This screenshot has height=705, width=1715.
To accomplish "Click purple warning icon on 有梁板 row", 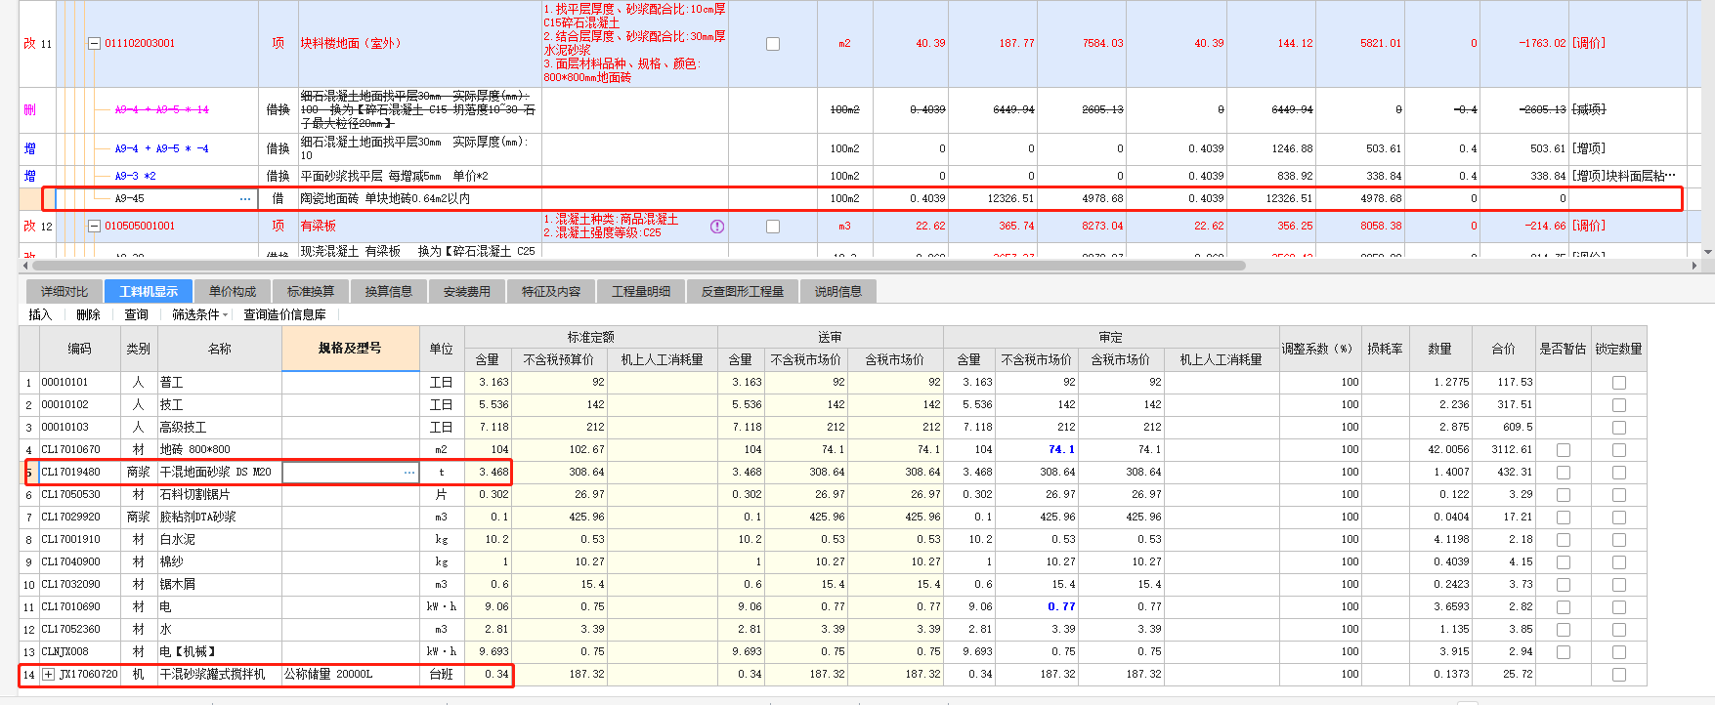I will (x=717, y=227).
